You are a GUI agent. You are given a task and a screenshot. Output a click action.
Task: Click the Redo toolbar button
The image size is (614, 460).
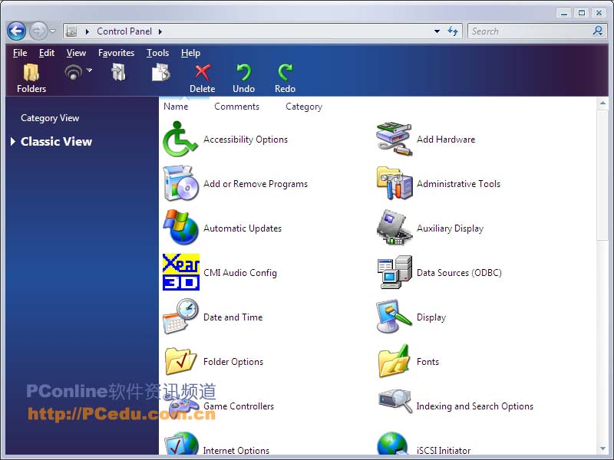click(285, 79)
